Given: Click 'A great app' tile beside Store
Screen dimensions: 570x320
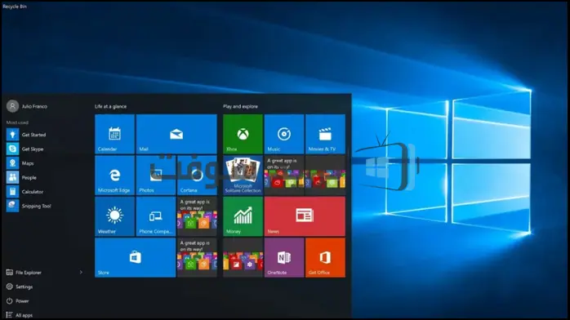Looking at the screenshot, I should 197,257.
